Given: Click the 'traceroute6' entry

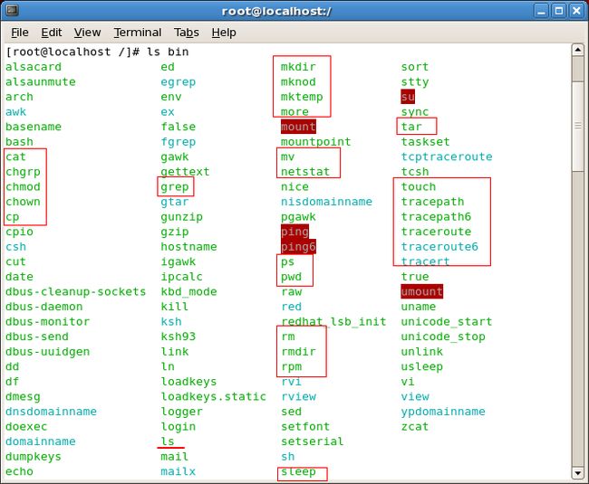Looking at the screenshot, I should coord(439,247).
